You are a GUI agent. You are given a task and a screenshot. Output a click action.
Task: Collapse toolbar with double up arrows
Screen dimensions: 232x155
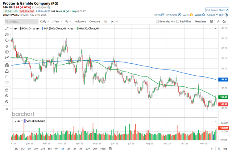(218, 22)
